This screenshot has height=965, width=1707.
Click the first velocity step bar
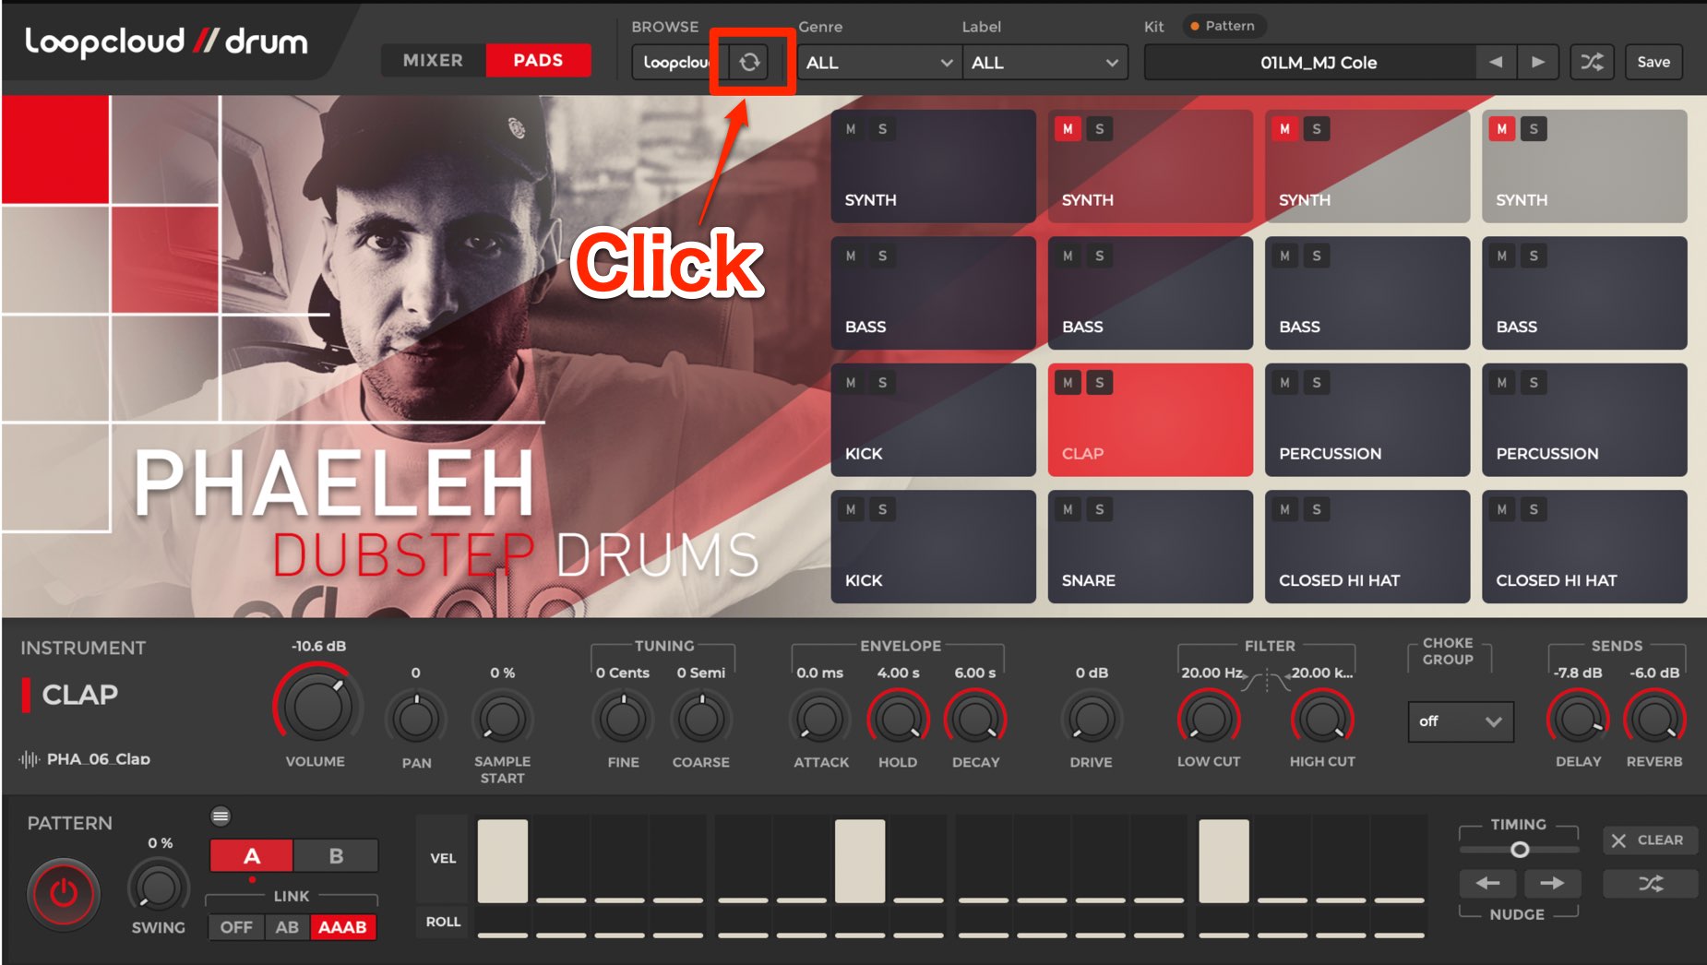pyautogui.click(x=502, y=861)
